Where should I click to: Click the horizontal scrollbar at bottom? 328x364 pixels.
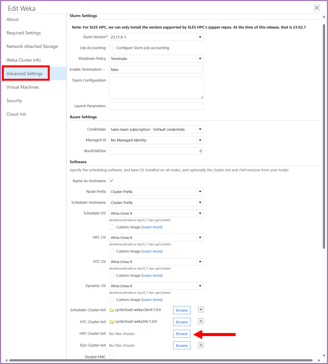coord(161,360)
